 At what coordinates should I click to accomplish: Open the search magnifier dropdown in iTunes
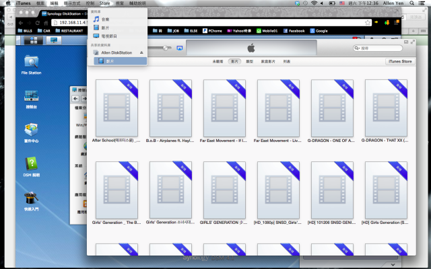point(357,48)
